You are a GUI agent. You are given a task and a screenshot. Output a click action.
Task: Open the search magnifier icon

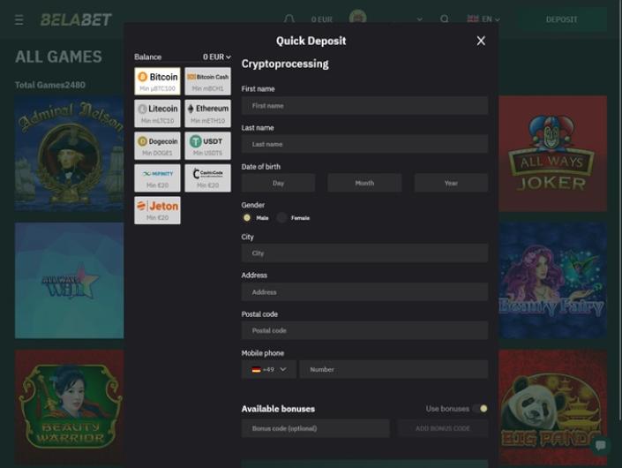pyautogui.click(x=445, y=19)
